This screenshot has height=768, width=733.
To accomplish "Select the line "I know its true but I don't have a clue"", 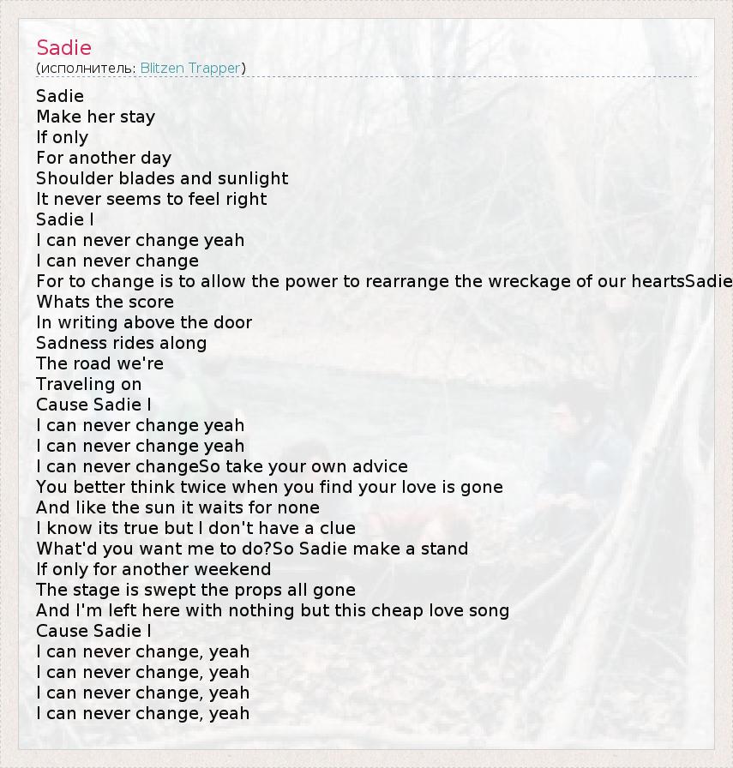I will [195, 528].
